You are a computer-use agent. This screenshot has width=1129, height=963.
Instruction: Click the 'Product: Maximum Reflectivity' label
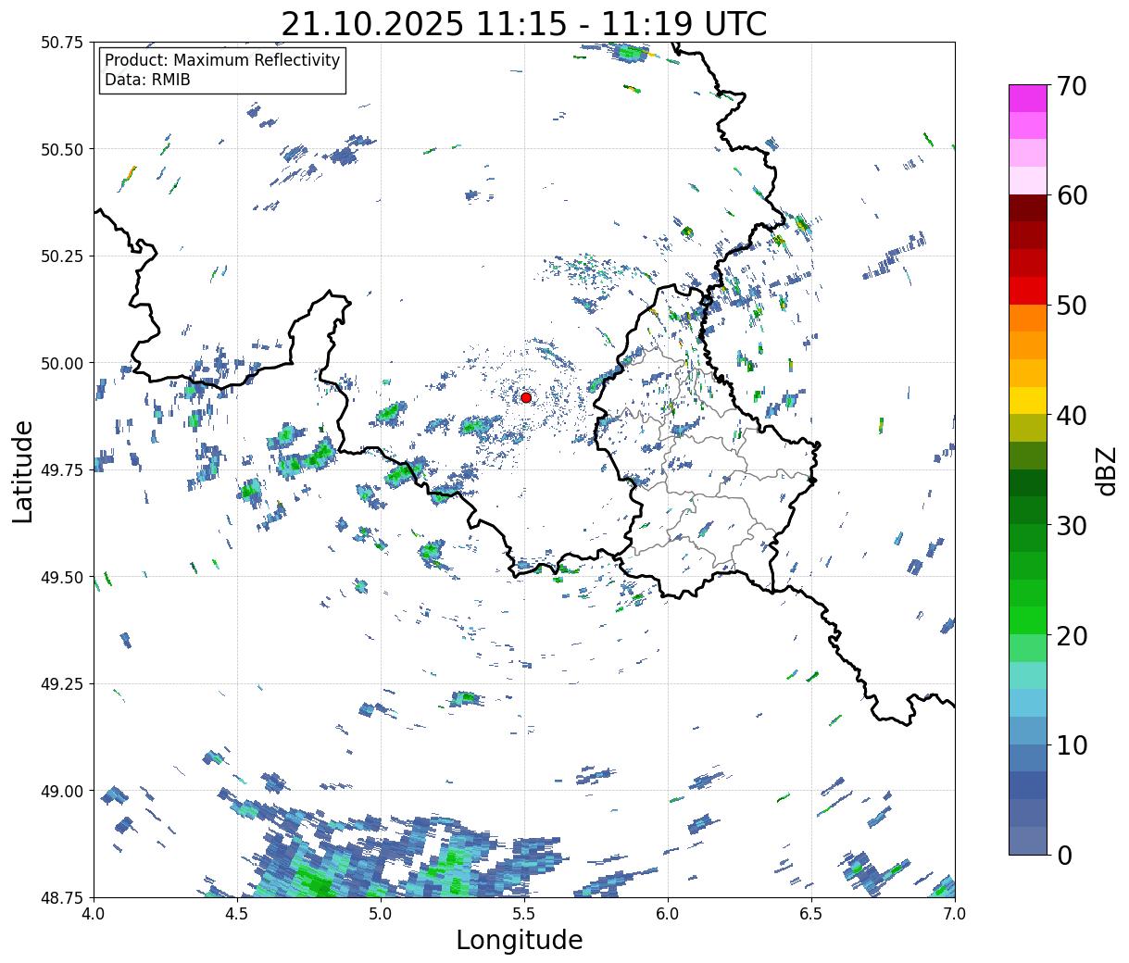click(222, 60)
